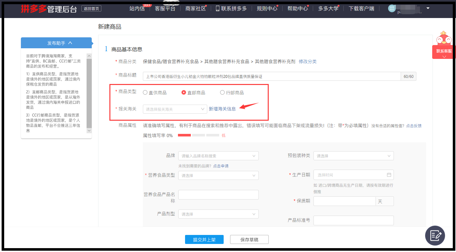Image resolution: width=456 pixels, height=252 pixels.
Task: Open the 报关海关 dropdown
Action: (x=175, y=109)
